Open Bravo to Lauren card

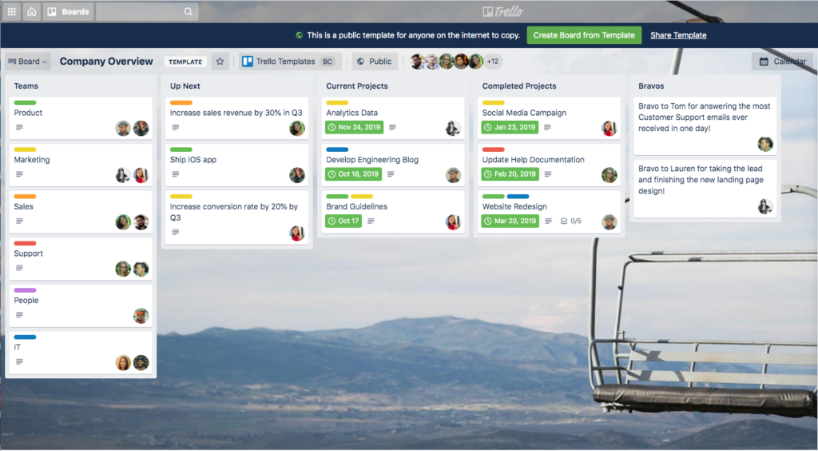pyautogui.click(x=705, y=189)
